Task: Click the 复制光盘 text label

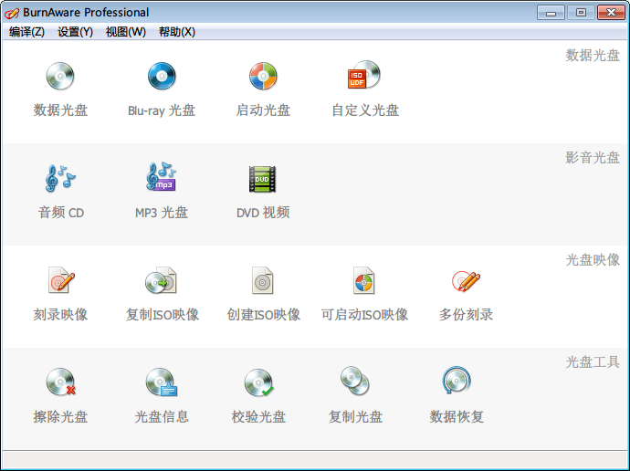Action: [x=355, y=417]
